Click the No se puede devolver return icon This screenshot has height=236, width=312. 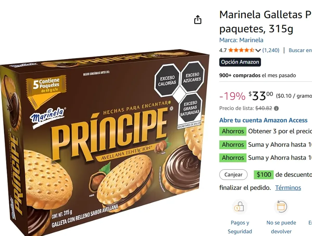pos(281,207)
